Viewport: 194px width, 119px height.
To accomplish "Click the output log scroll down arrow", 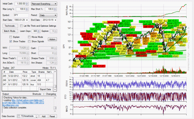I will click(55, 111).
